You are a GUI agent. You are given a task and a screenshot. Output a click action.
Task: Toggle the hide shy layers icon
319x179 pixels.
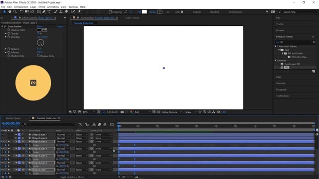(x=94, y=124)
